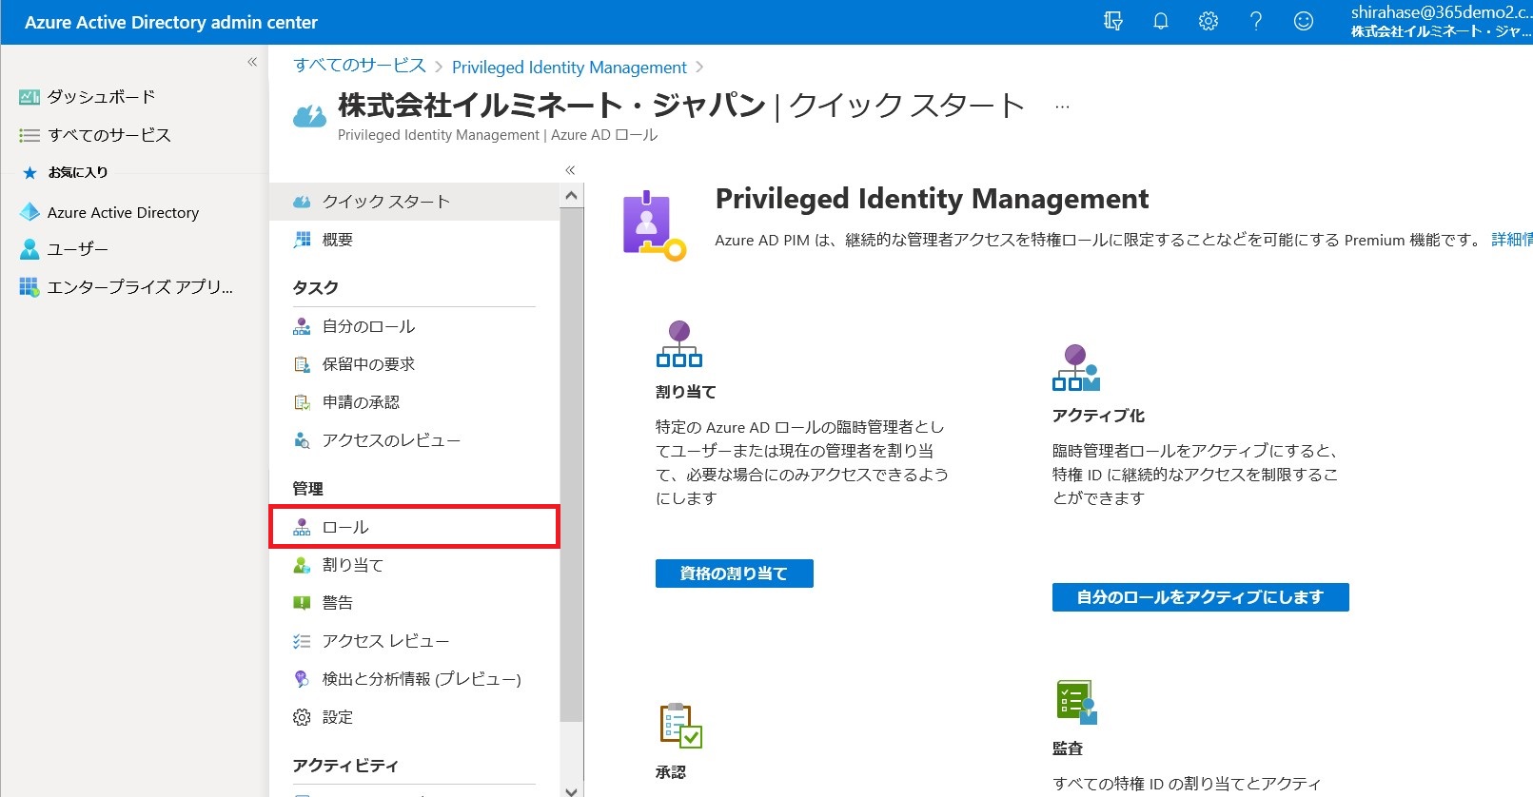
Task: Click the 割り当て person icon under 管理
Action: (x=302, y=565)
